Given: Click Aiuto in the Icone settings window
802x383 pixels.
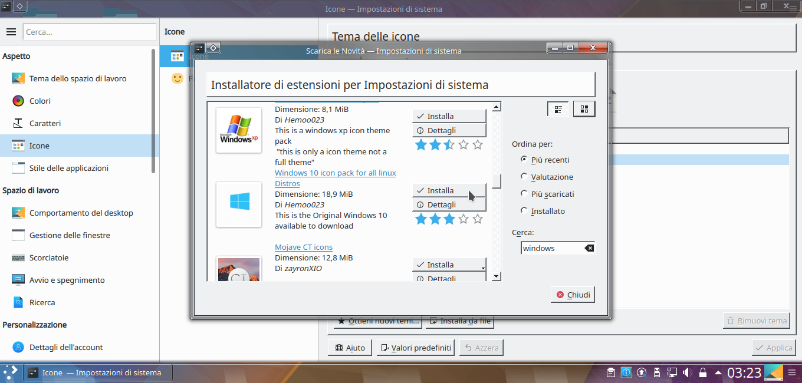Looking at the screenshot, I should pos(350,348).
